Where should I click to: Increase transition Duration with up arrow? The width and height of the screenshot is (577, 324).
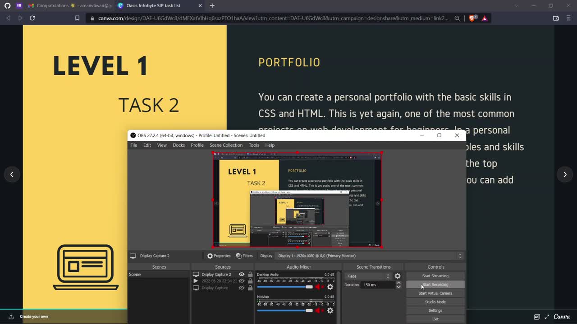(398, 283)
